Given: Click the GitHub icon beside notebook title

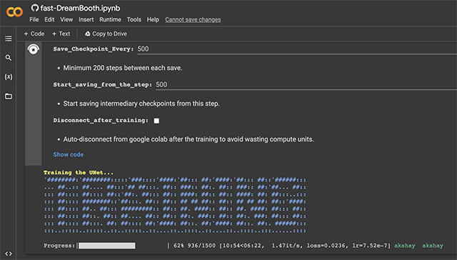Looking at the screenshot, I should (35, 8).
